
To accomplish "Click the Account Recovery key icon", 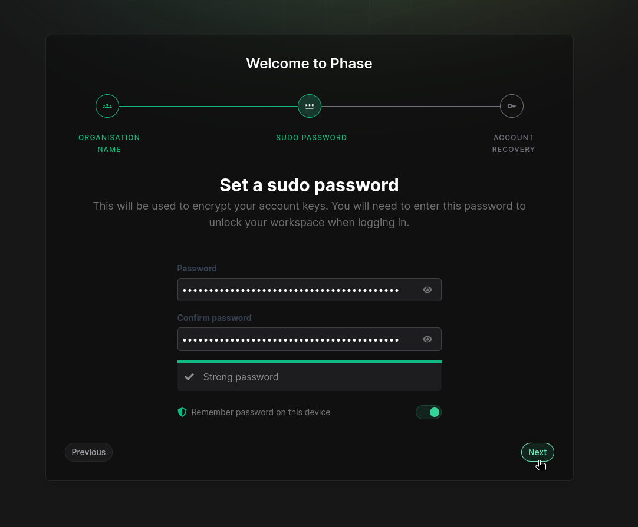I will coord(511,106).
